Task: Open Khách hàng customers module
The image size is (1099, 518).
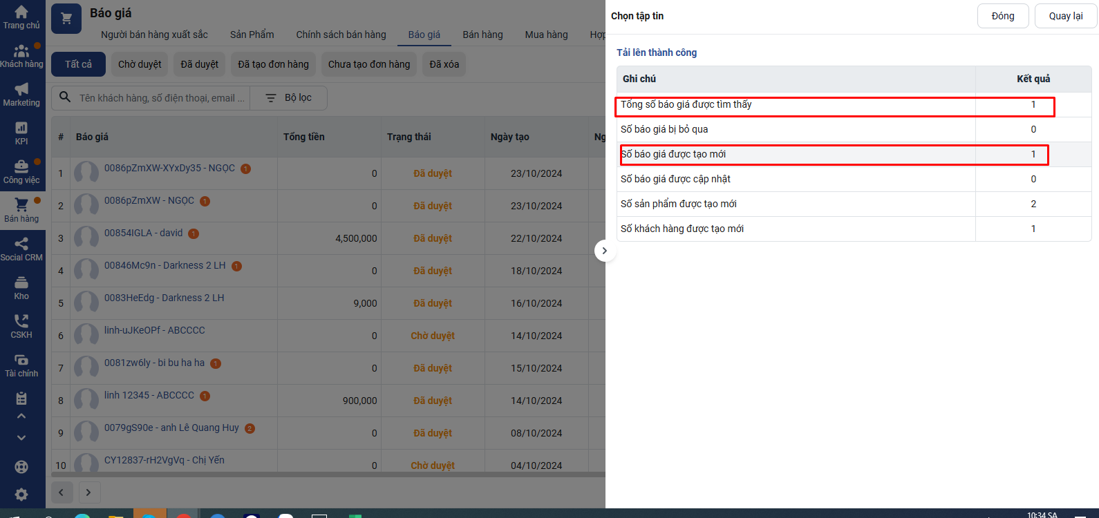Action: click(x=21, y=55)
